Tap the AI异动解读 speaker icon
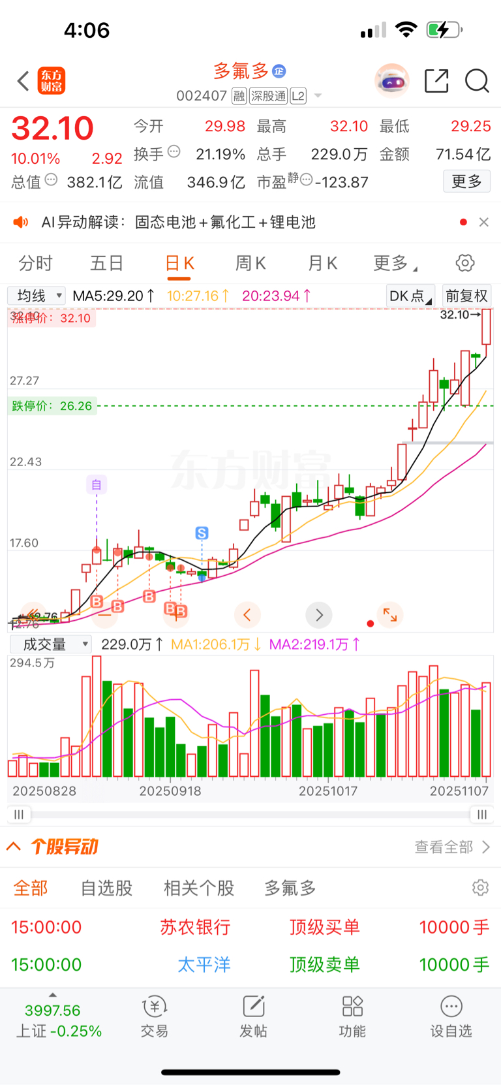501x1085 pixels. 21,222
